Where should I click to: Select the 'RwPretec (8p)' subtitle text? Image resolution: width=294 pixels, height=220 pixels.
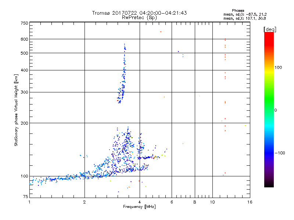tap(139, 18)
